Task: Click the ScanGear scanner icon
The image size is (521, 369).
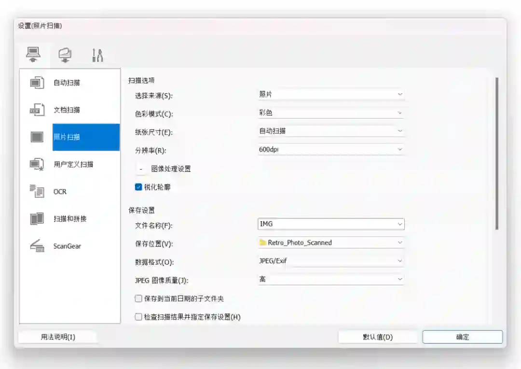Action: (37, 246)
